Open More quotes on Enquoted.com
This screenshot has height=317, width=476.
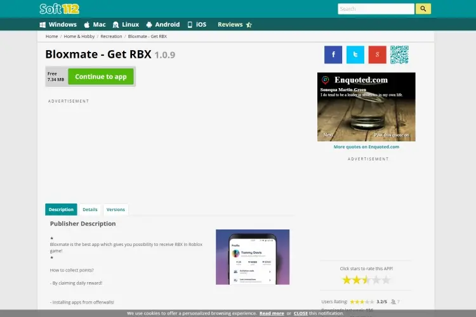click(366, 147)
